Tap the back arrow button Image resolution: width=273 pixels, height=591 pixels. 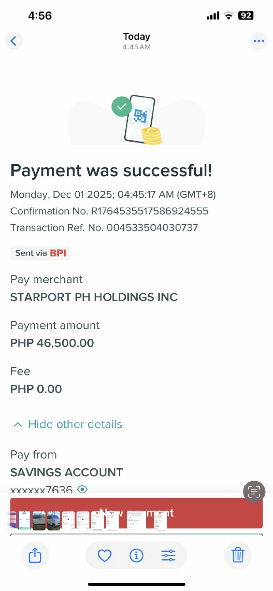[14, 41]
